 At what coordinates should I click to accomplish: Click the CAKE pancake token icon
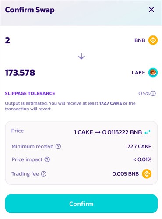point(153,72)
